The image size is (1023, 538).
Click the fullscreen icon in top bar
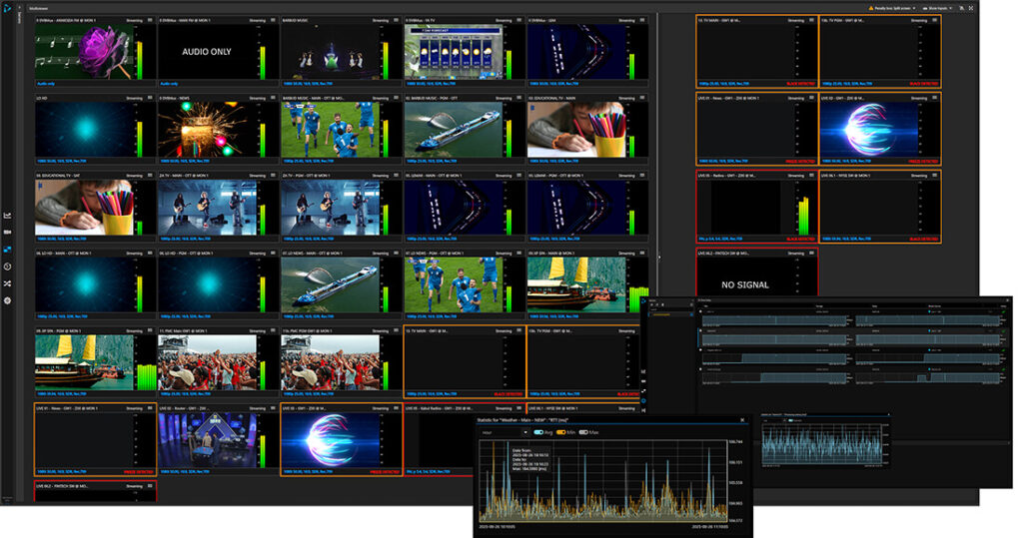click(961, 7)
